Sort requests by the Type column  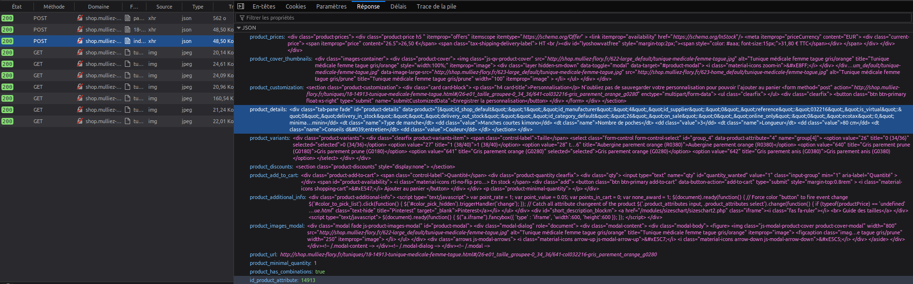point(198,7)
